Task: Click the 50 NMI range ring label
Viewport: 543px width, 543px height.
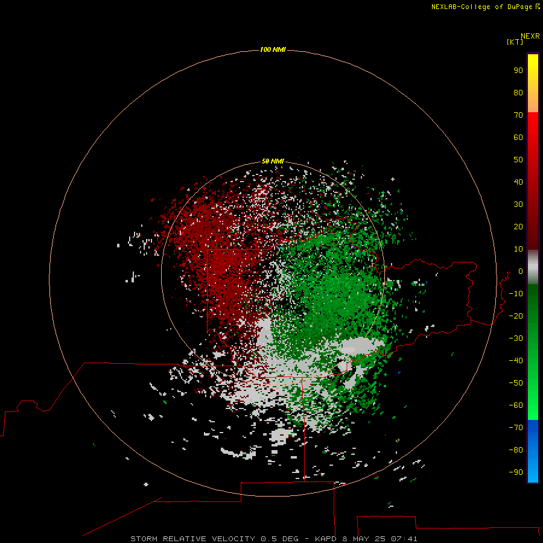Action: click(x=273, y=161)
